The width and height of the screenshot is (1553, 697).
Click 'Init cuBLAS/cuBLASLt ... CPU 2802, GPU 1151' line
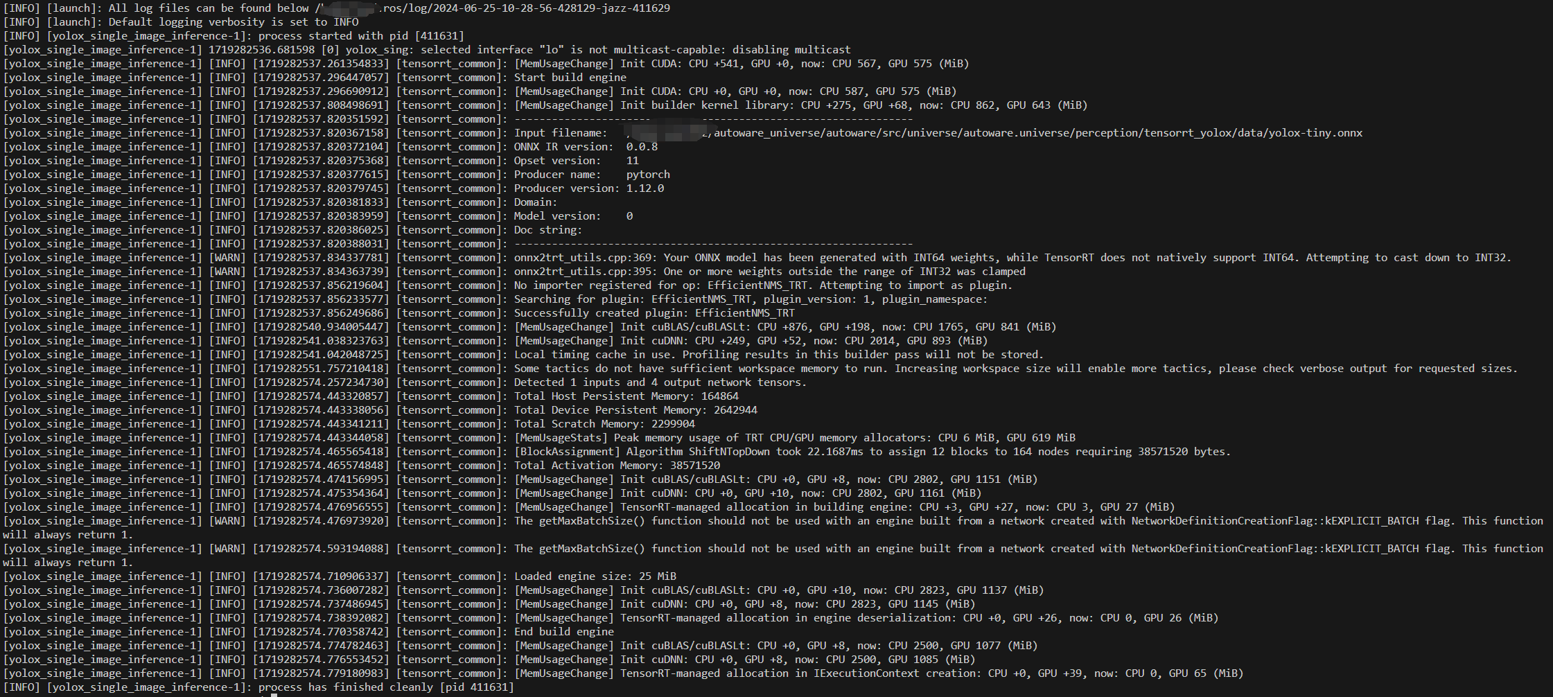(520, 479)
